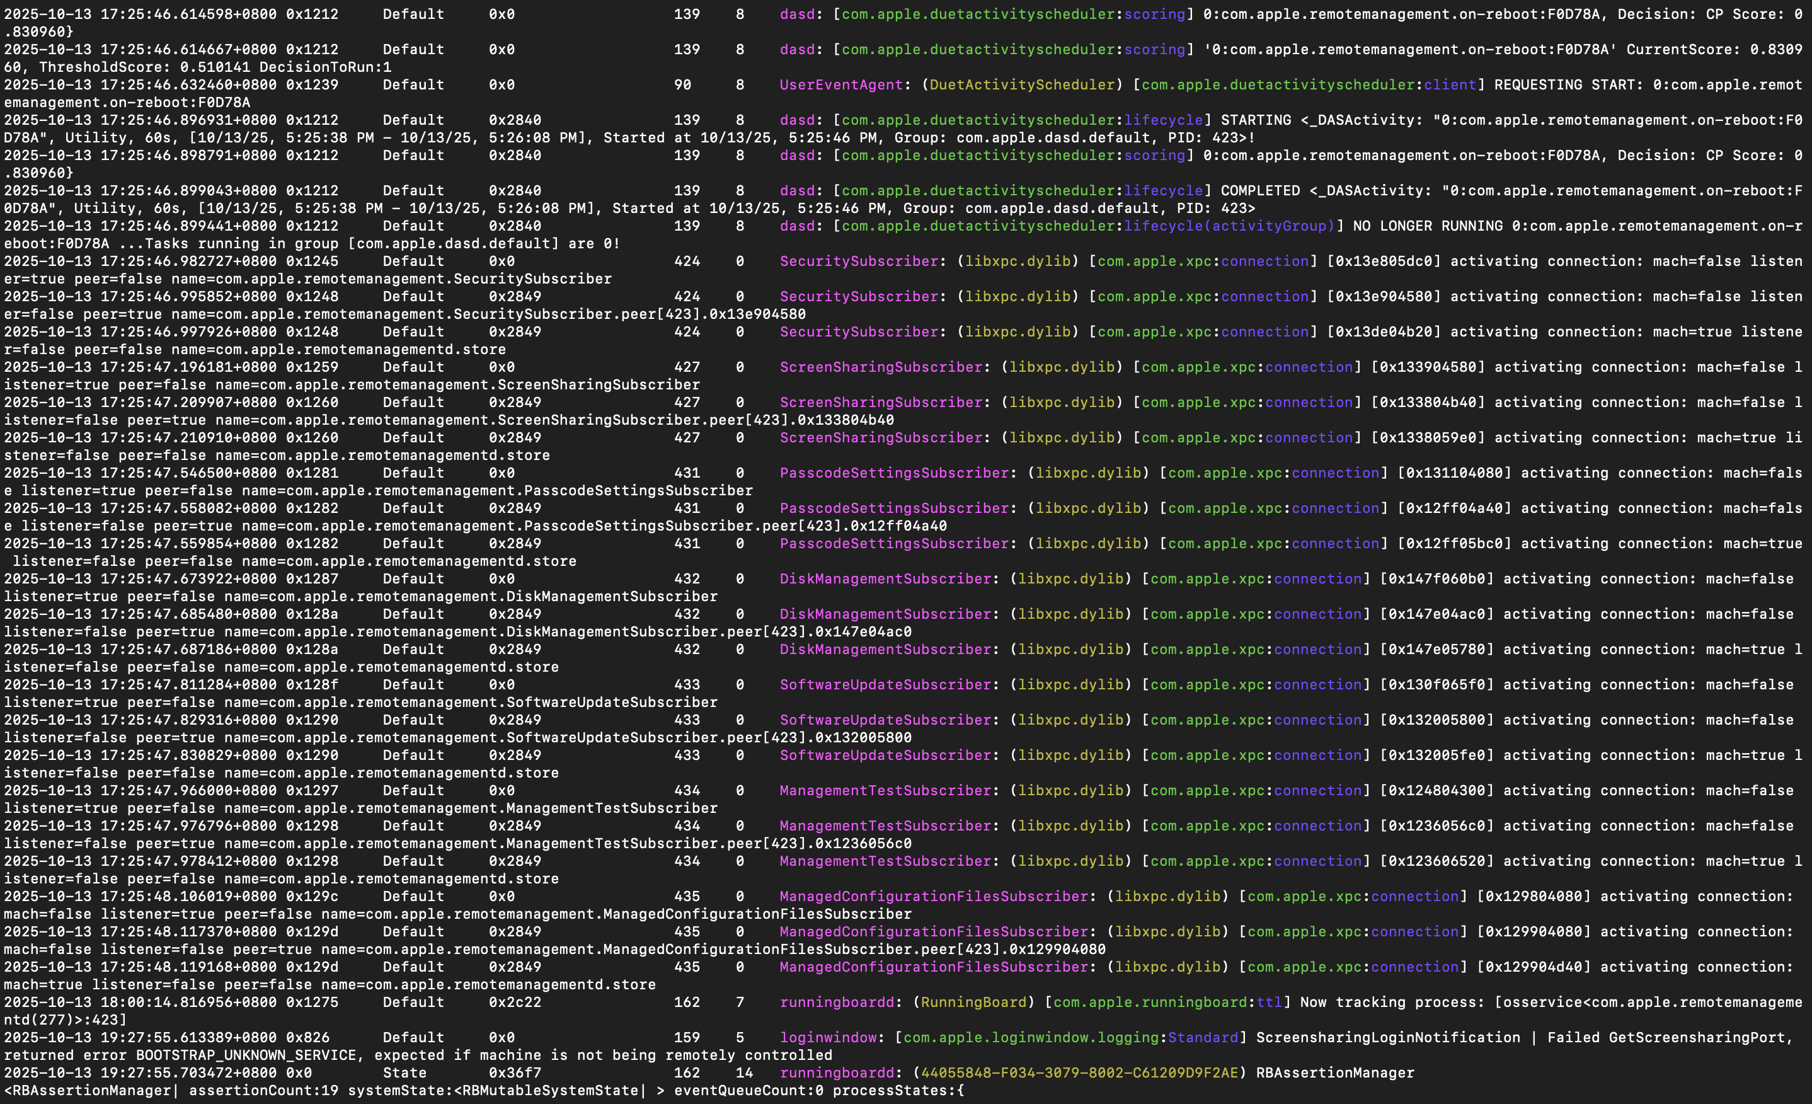Click the assertionCount:19 text

click(263, 1090)
